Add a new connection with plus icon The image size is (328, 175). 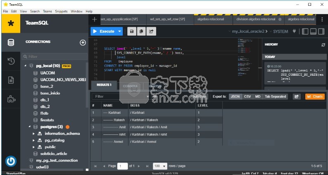click(x=83, y=43)
